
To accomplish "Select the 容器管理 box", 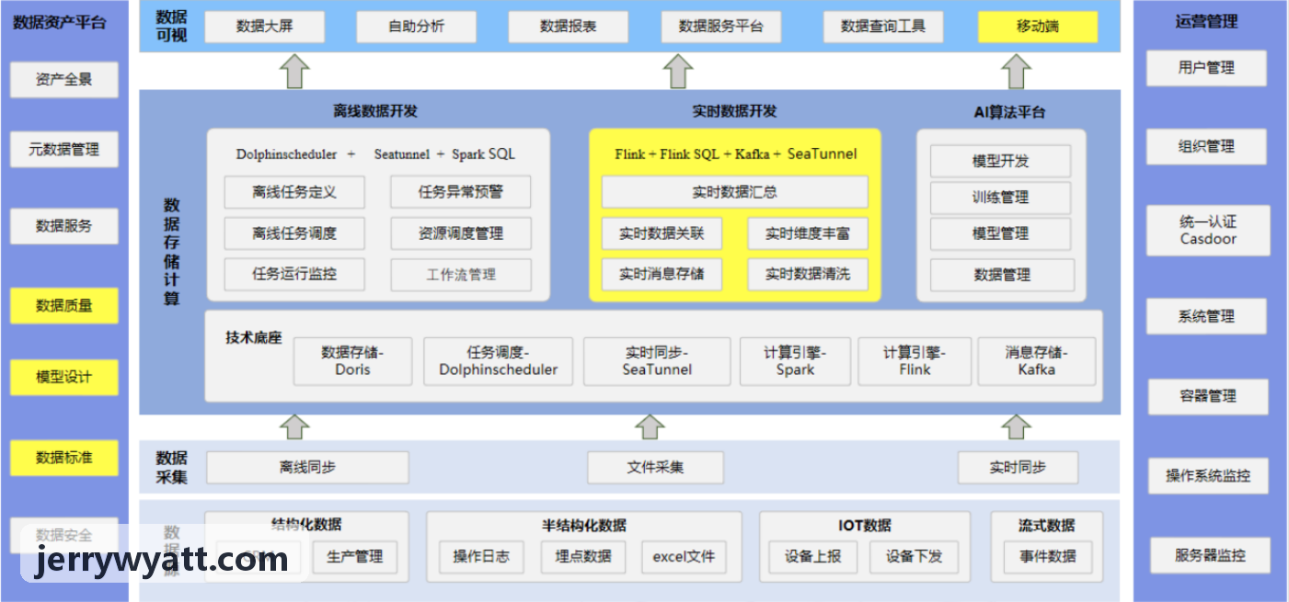I will click(1208, 396).
